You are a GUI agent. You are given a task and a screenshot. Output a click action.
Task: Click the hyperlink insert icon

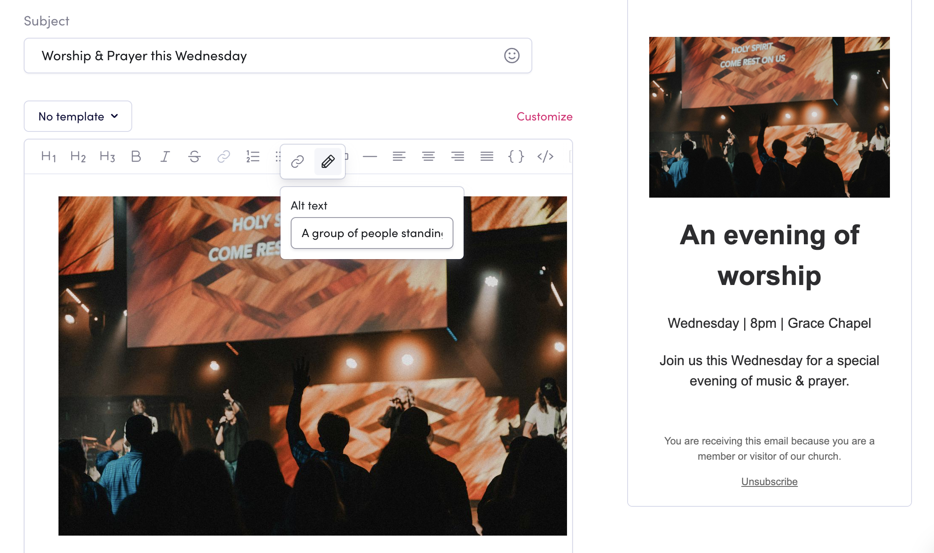(x=224, y=156)
